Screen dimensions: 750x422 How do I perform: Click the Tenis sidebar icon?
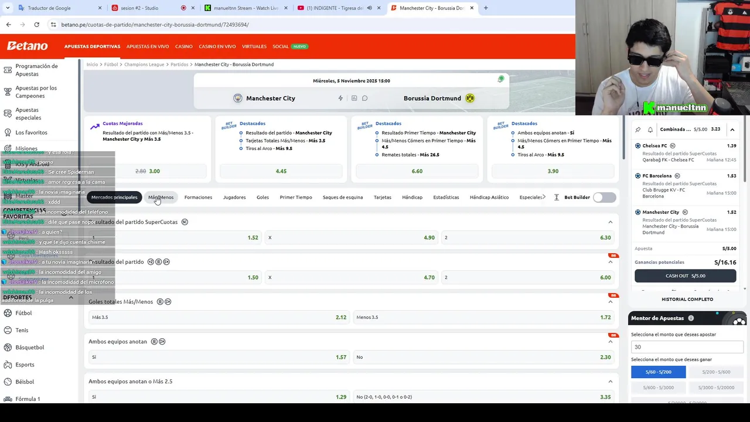pos(8,330)
